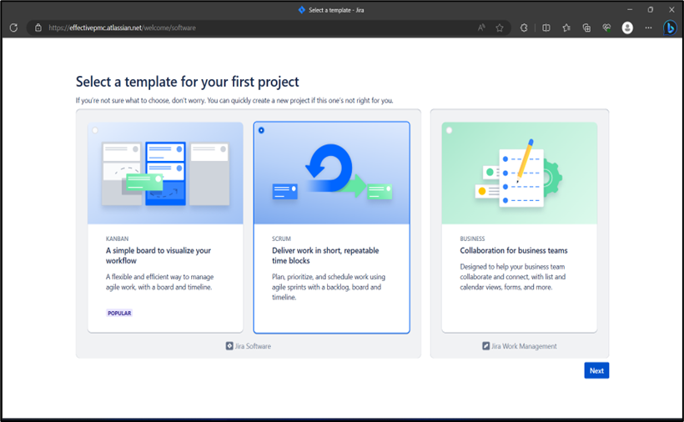Click the browser address bar URL
Screen dimensions: 684x422
[122, 28]
